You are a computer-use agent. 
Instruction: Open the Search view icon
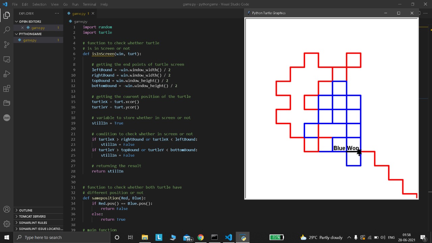coord(7,30)
